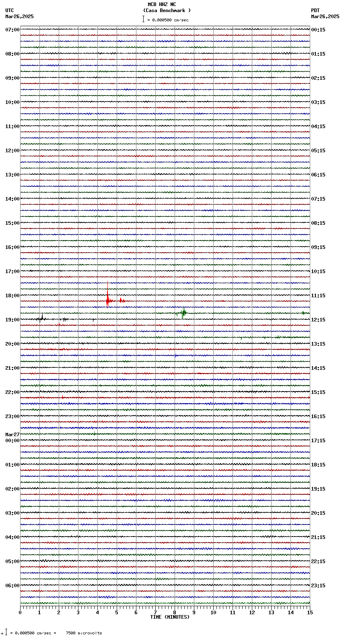Click the '13:15' PDT time label
The height and width of the screenshot is (638, 342).
pyautogui.click(x=318, y=344)
